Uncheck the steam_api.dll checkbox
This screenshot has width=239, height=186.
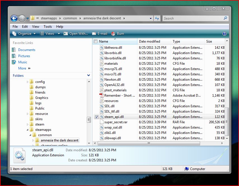point(96,117)
